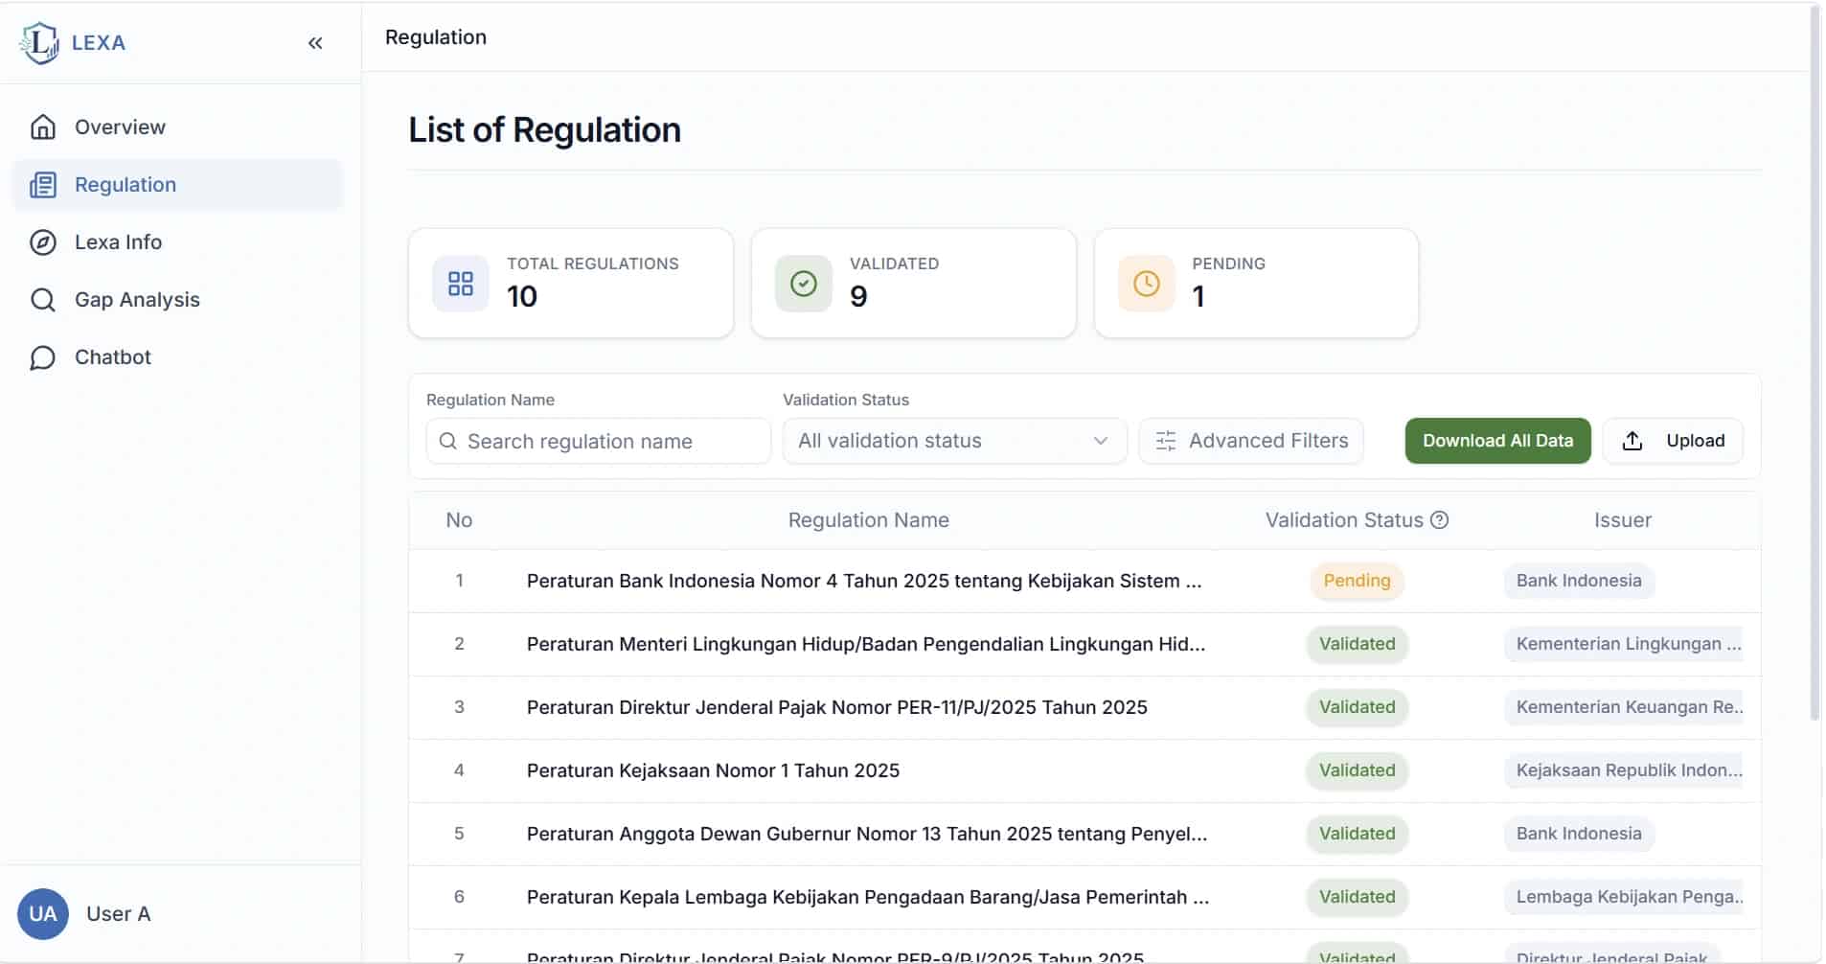Click the Validated checkmark circle icon
This screenshot has height=964, width=1826.
(804, 284)
